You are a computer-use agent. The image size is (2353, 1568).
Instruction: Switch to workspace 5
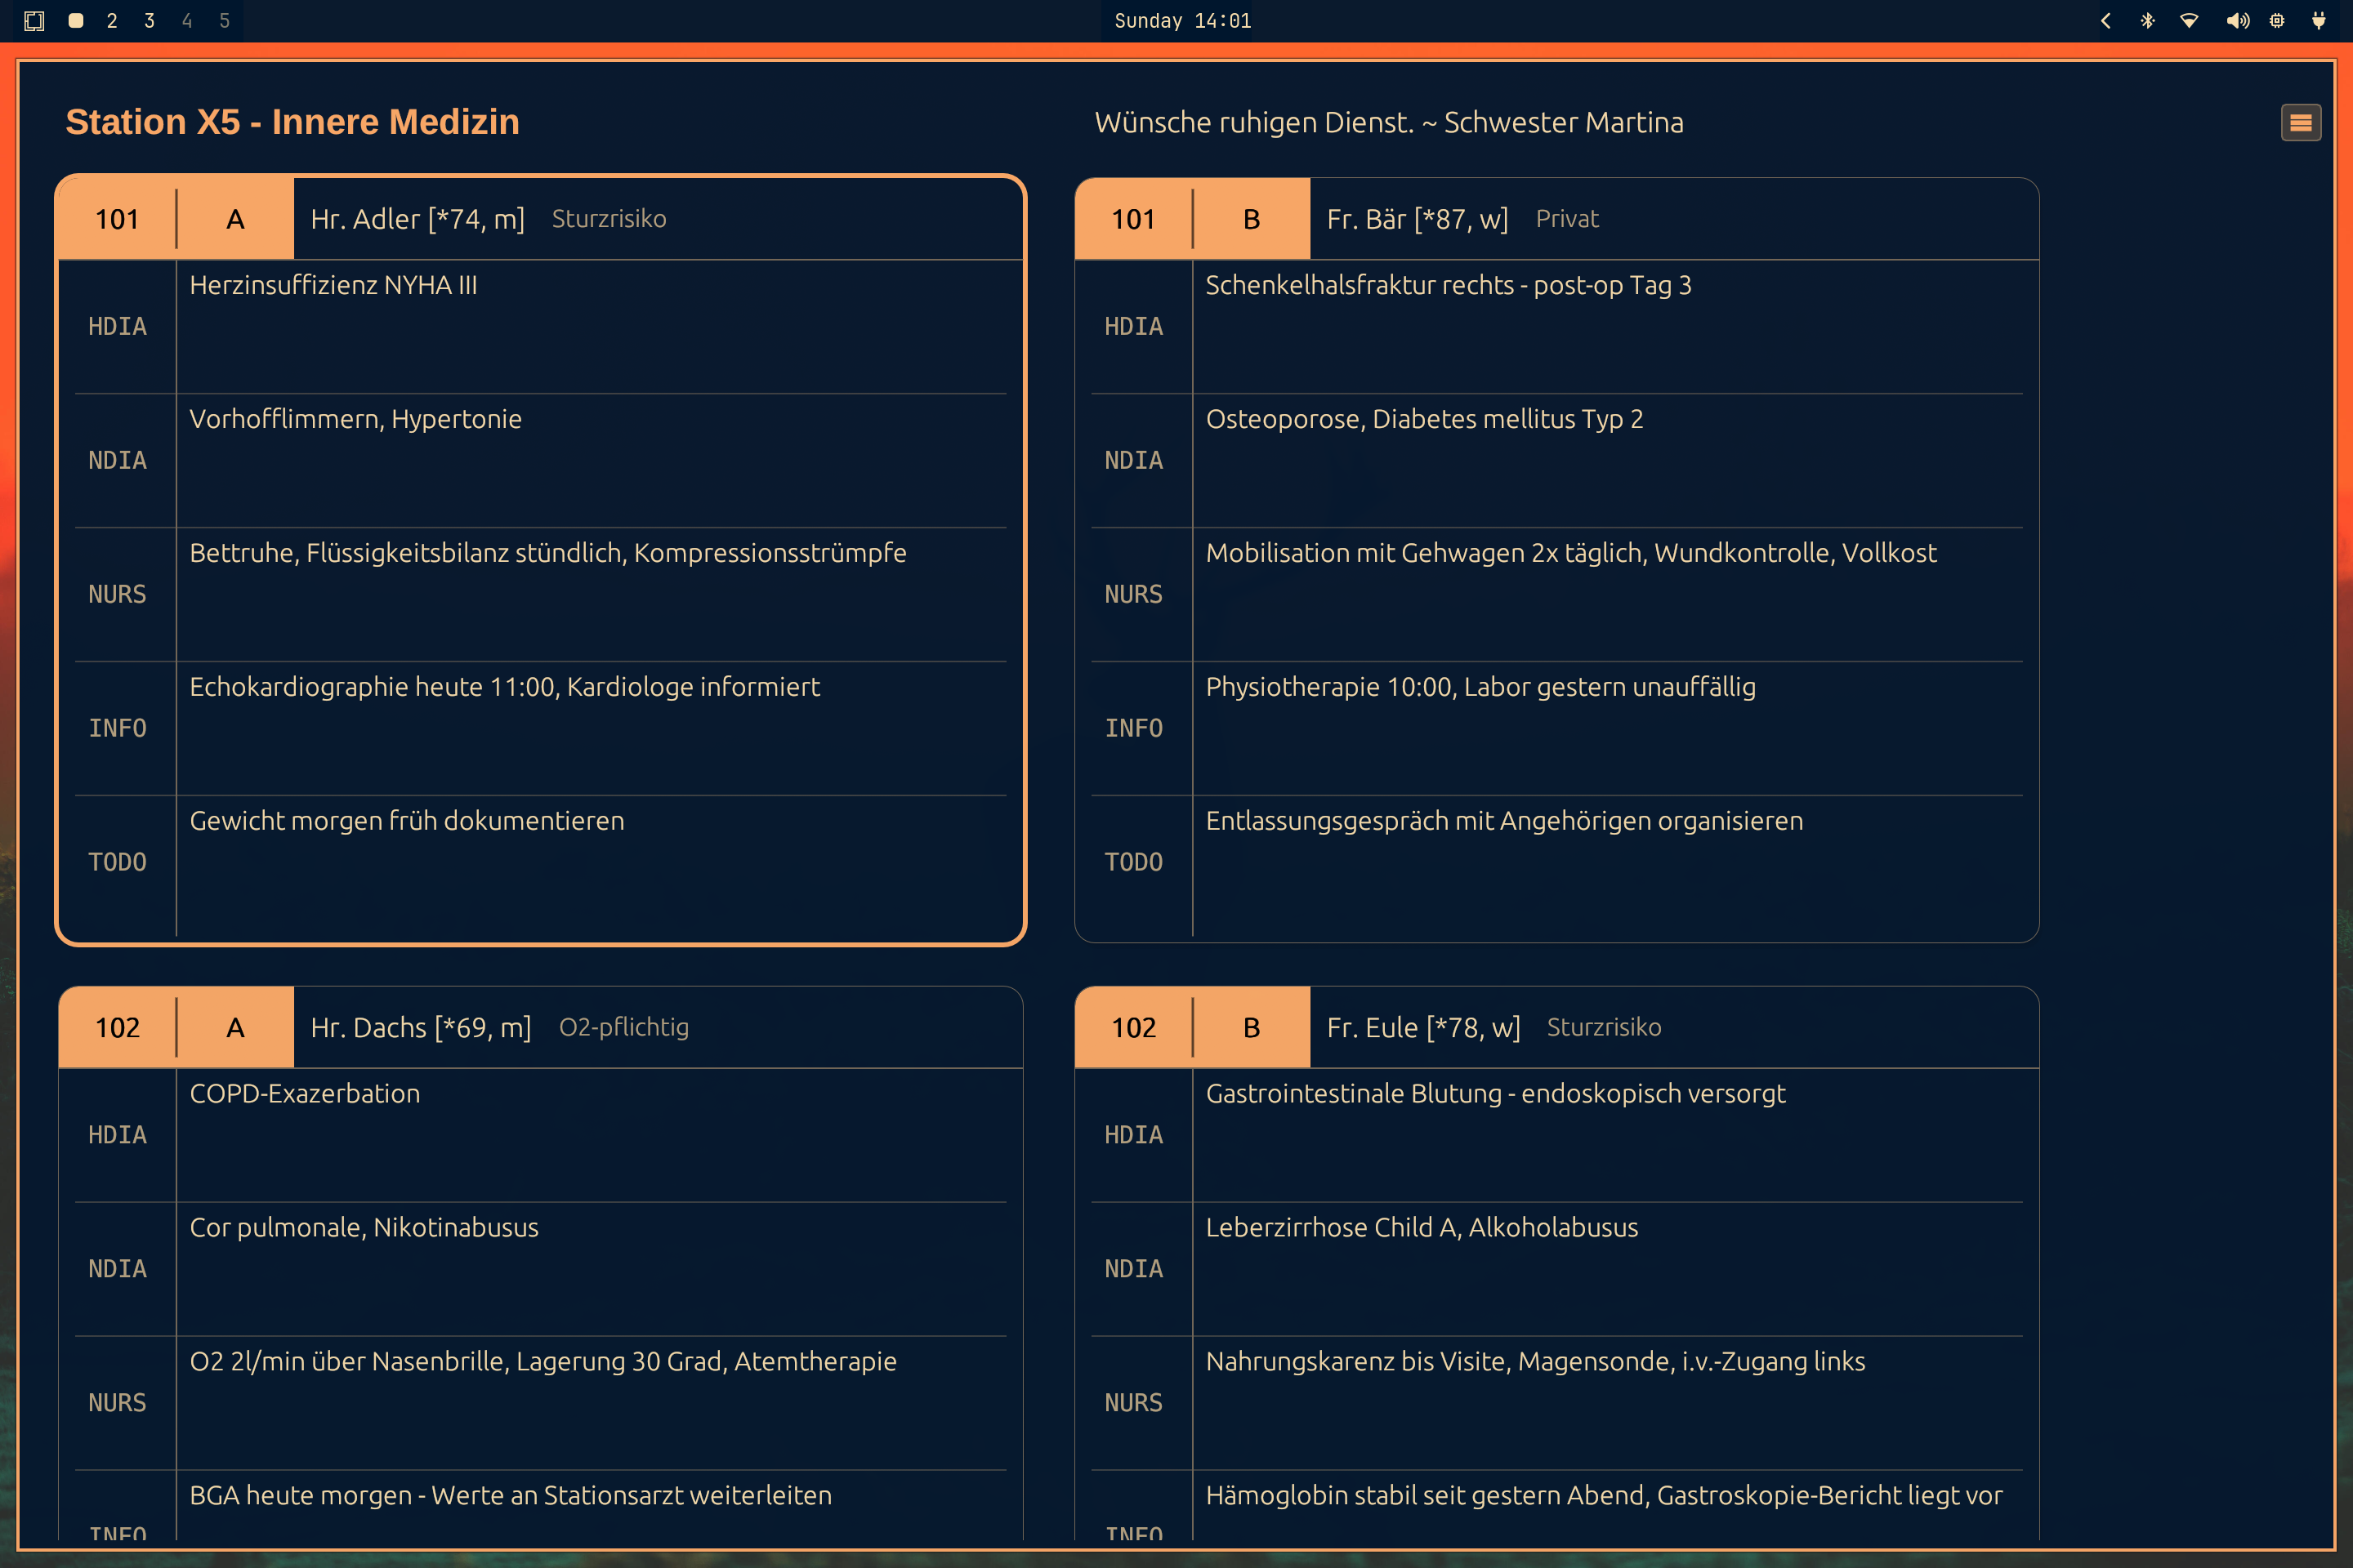click(x=224, y=21)
